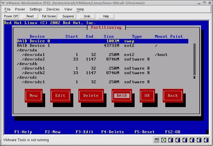Open the Settings menu

[x=36, y=9]
